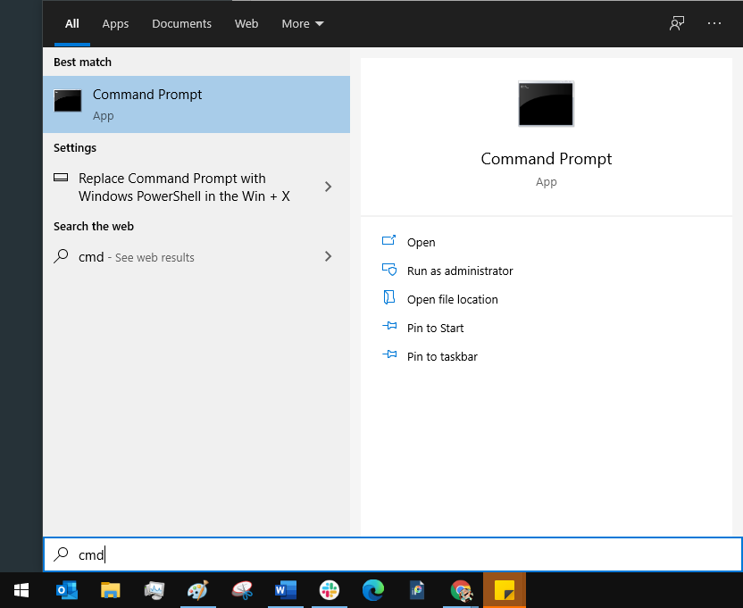Pin Command Prompt to taskbar

tap(441, 356)
